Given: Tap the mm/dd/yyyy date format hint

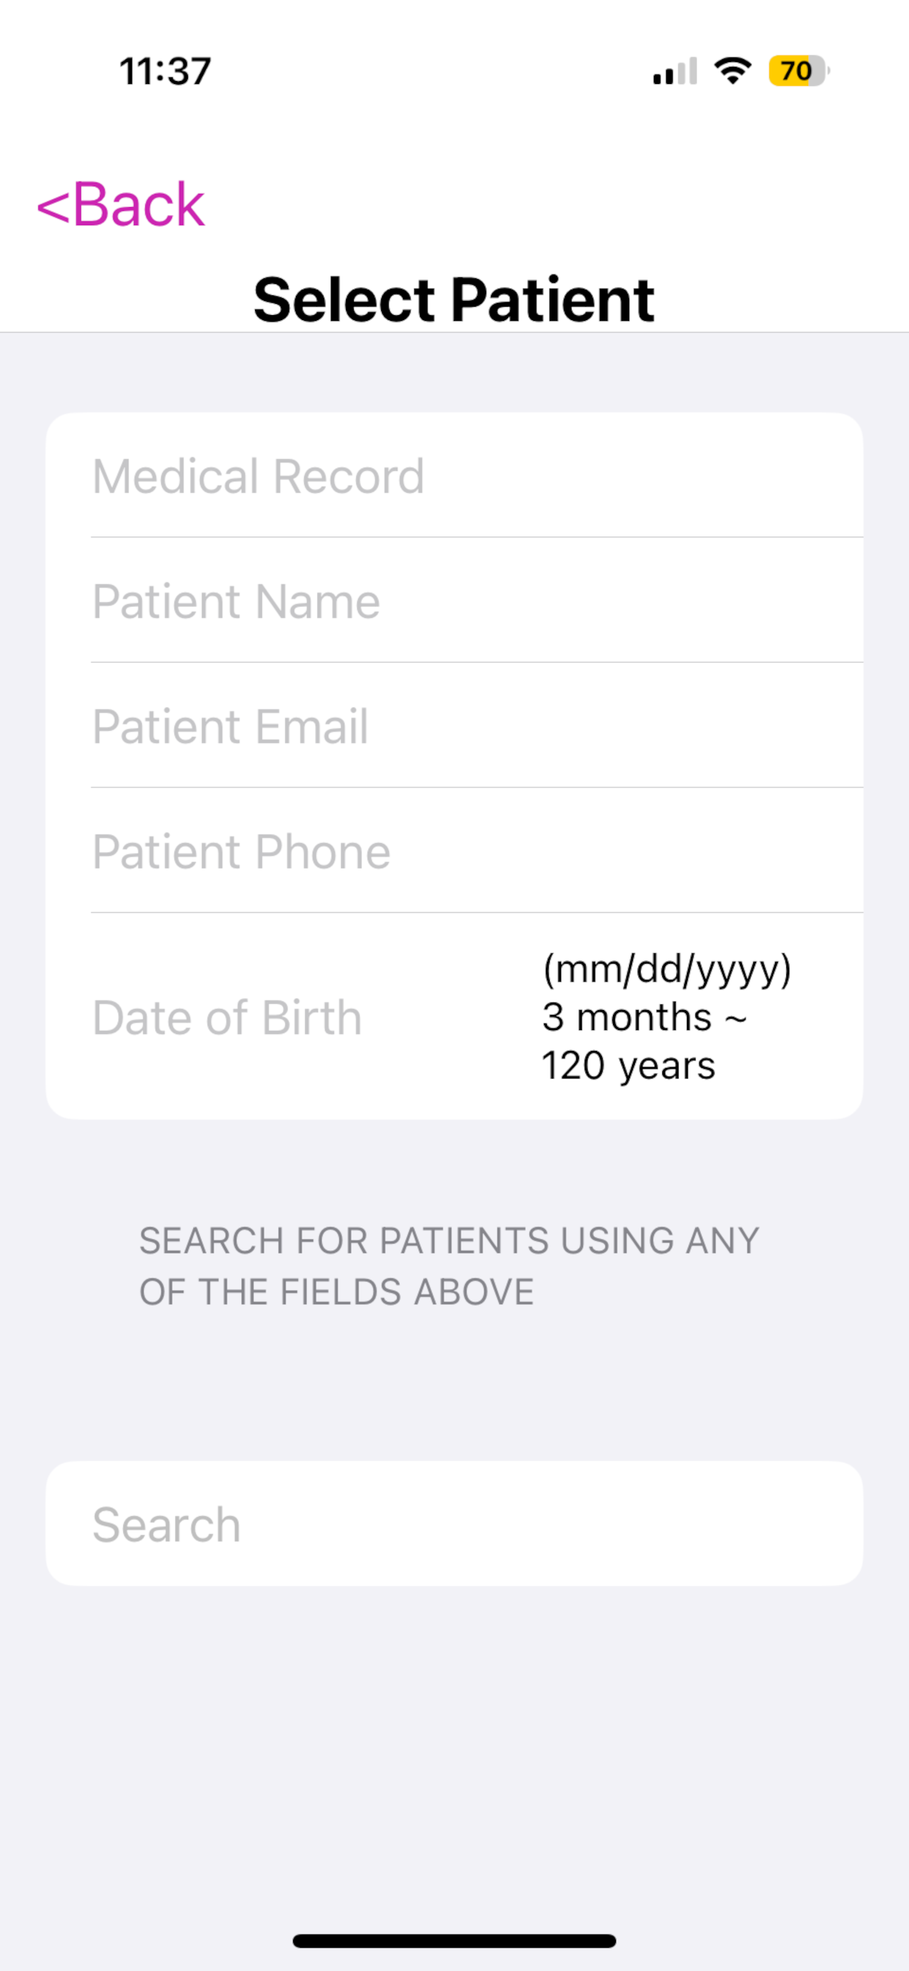Looking at the screenshot, I should tap(667, 969).
